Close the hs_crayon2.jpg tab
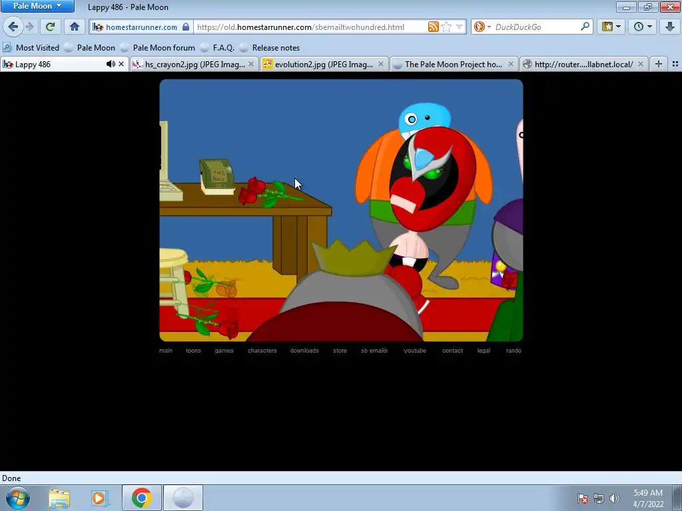This screenshot has width=682, height=511. pos(251,65)
